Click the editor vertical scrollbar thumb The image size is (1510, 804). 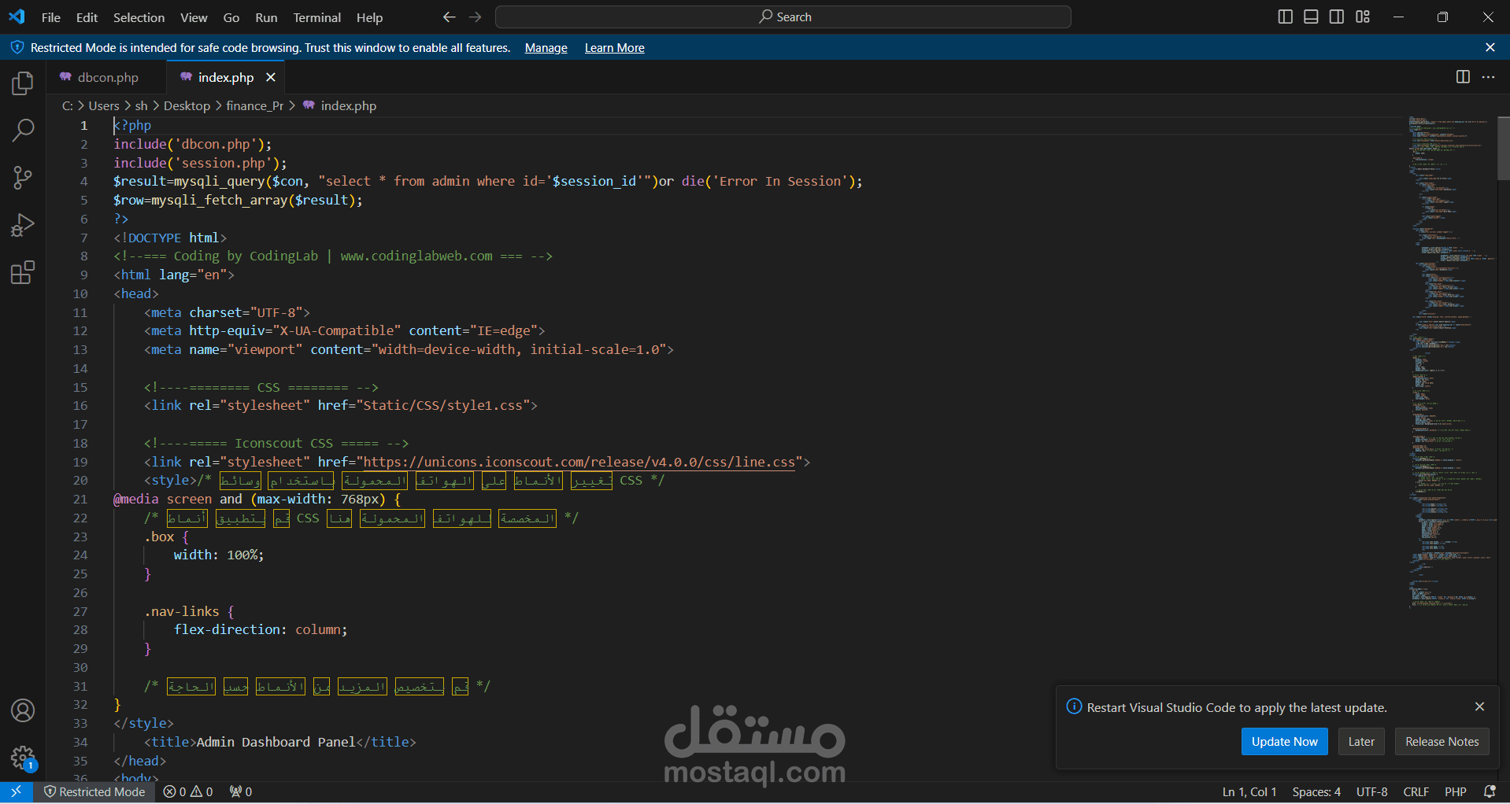1503,148
